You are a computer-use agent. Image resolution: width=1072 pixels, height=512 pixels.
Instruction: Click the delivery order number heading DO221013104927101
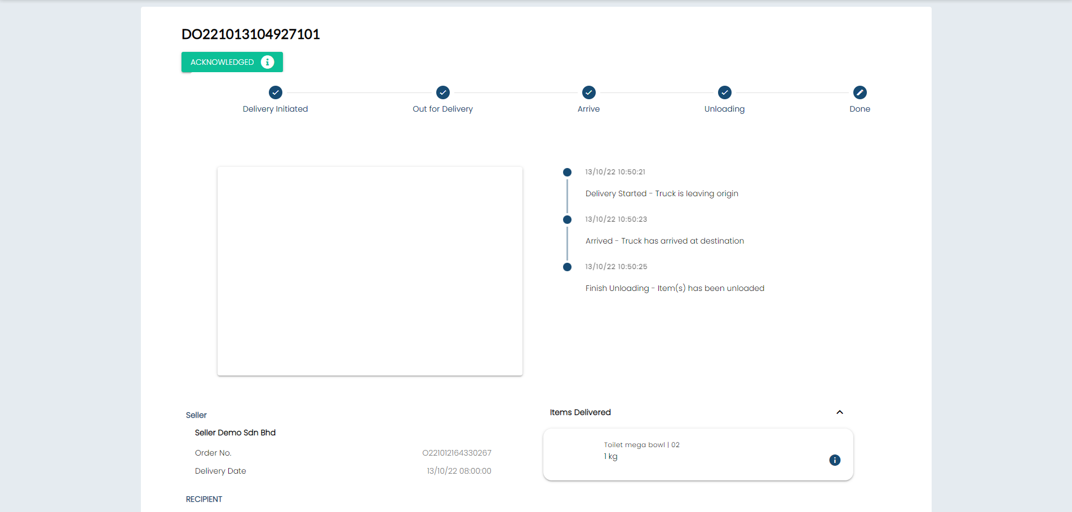point(251,34)
